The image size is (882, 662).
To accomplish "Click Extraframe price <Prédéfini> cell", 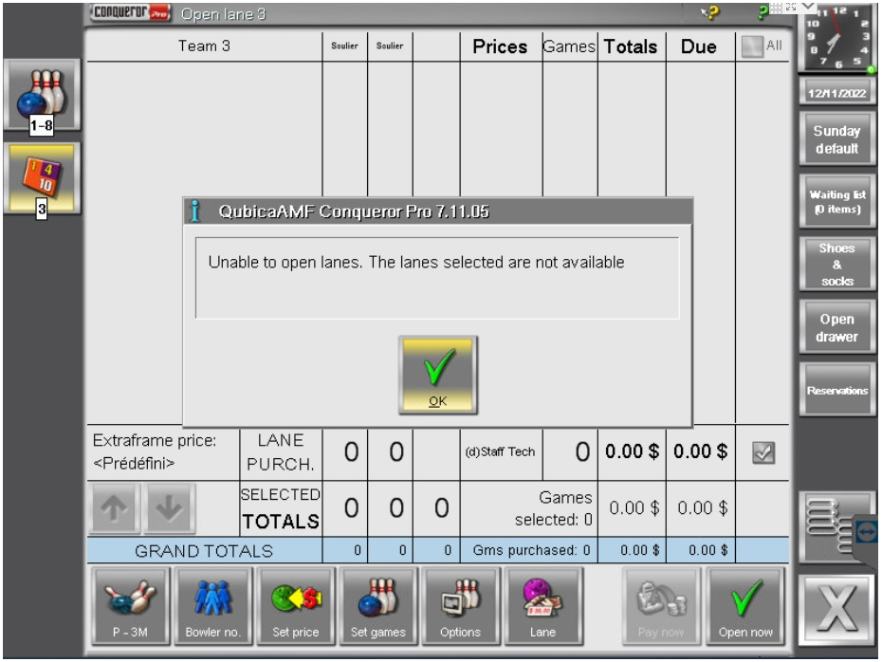I will pyautogui.click(x=162, y=451).
